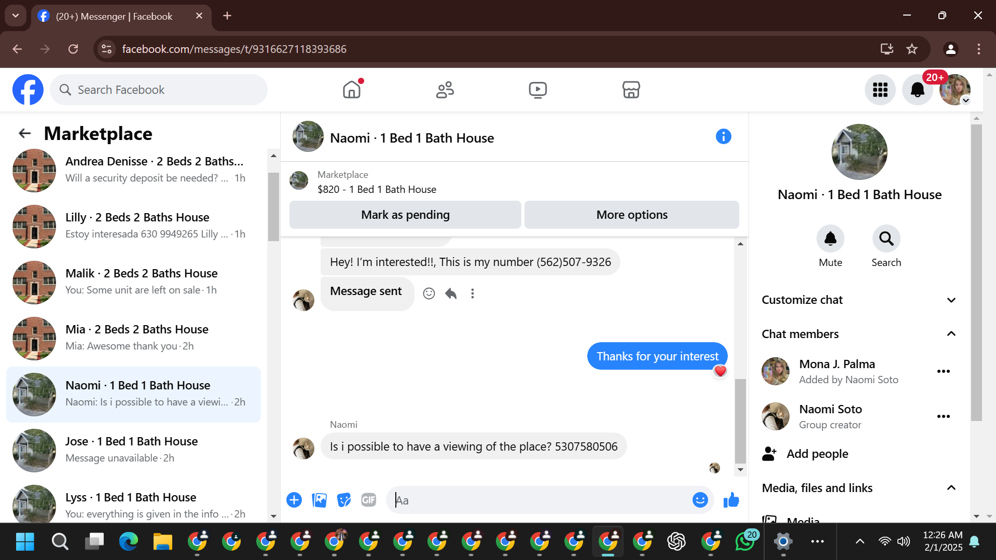The image size is (996, 560).
Task: Send a thumbs-up like
Action: coord(731,500)
